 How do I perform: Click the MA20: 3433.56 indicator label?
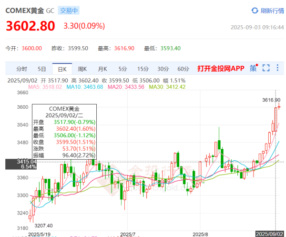pyautogui.click(x=126, y=87)
